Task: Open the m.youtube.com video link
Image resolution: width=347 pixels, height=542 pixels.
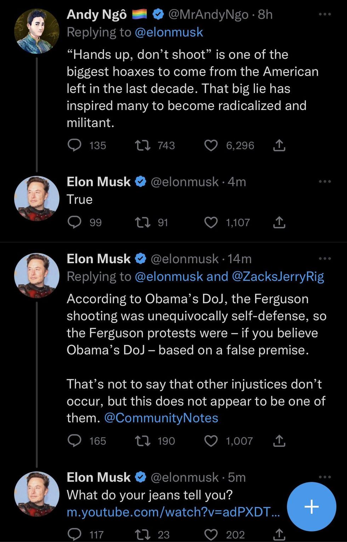Action: pyautogui.click(x=173, y=512)
